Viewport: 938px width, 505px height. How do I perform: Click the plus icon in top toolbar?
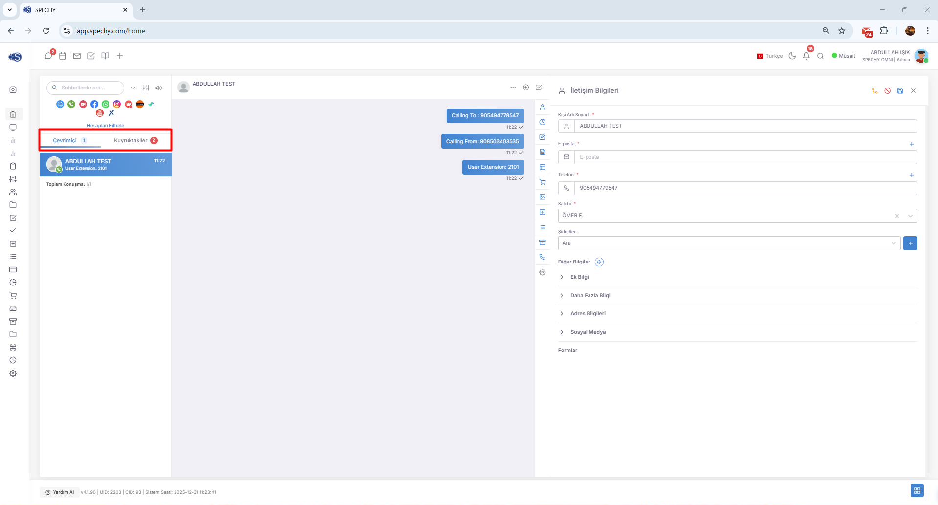[x=120, y=56]
